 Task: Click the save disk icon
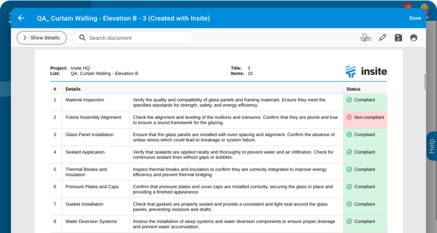[x=398, y=38]
